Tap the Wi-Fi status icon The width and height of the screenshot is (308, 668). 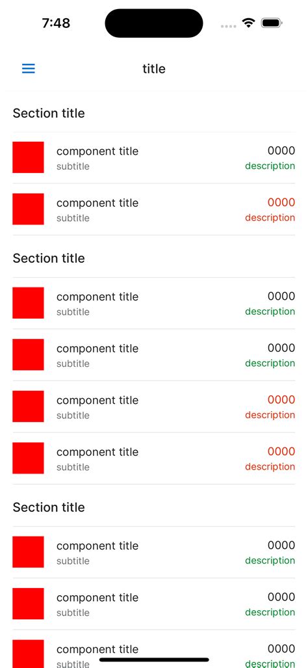click(x=248, y=23)
